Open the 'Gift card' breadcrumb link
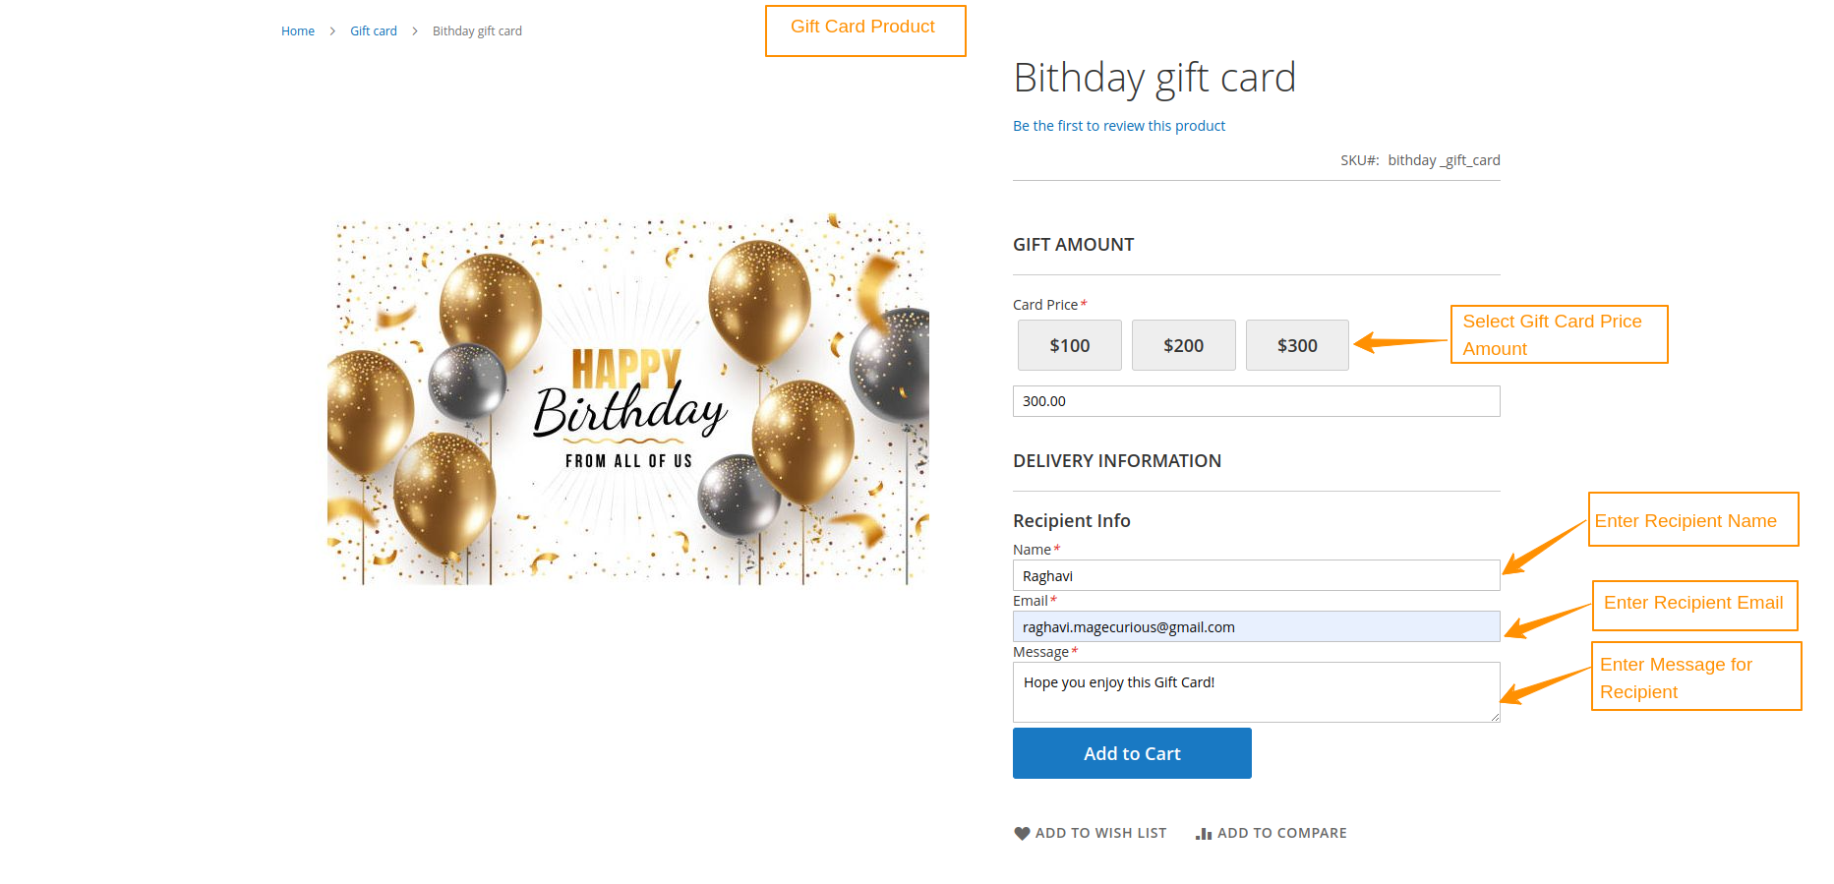The width and height of the screenshot is (1834, 884). 373,30
